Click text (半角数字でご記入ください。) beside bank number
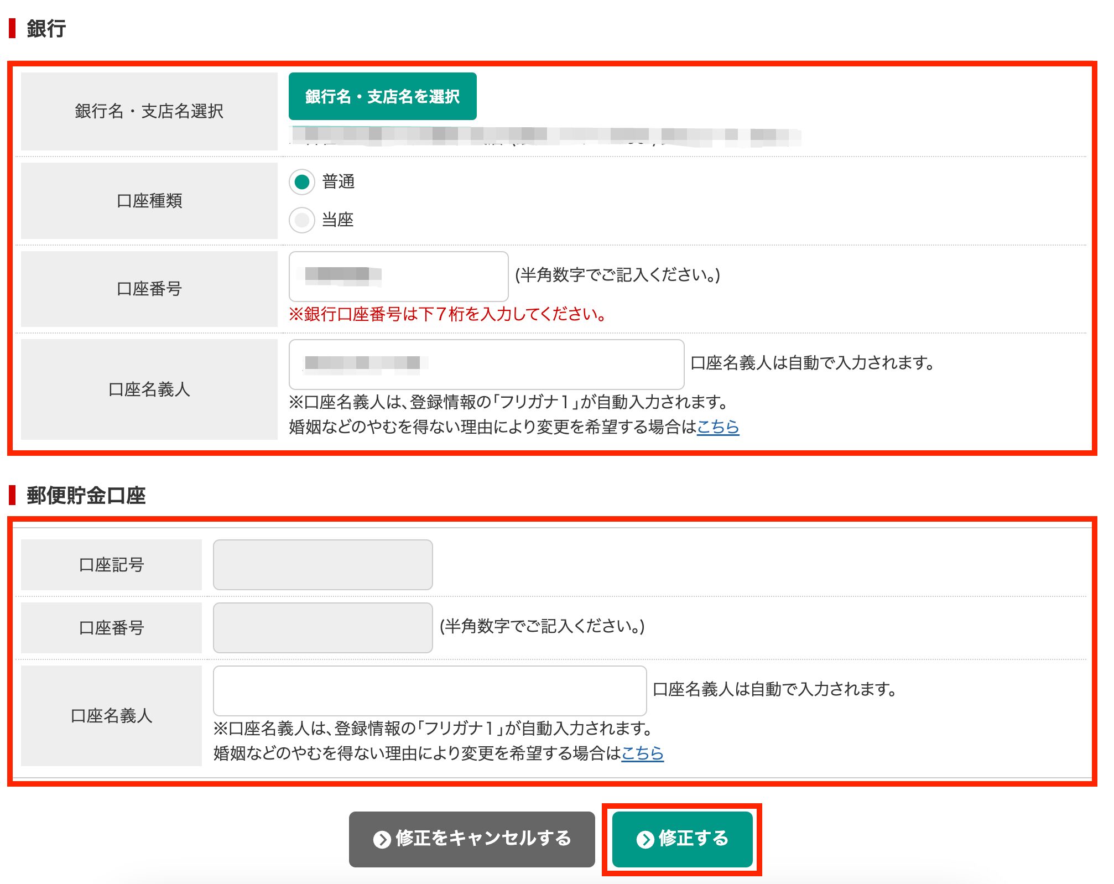This screenshot has height=884, width=1114. pyautogui.click(x=617, y=275)
